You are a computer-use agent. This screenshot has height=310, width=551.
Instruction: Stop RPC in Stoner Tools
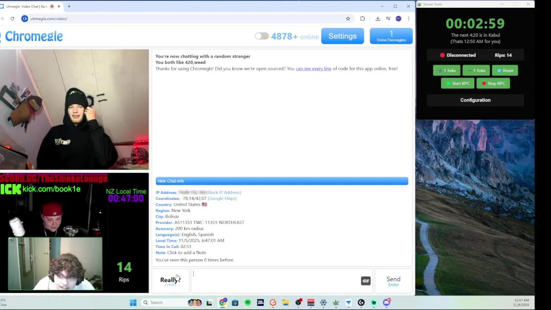click(x=493, y=84)
